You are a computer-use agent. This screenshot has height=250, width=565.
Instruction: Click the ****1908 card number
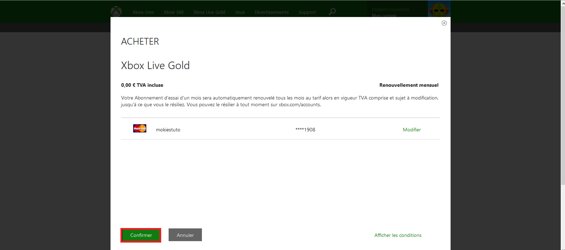(305, 130)
